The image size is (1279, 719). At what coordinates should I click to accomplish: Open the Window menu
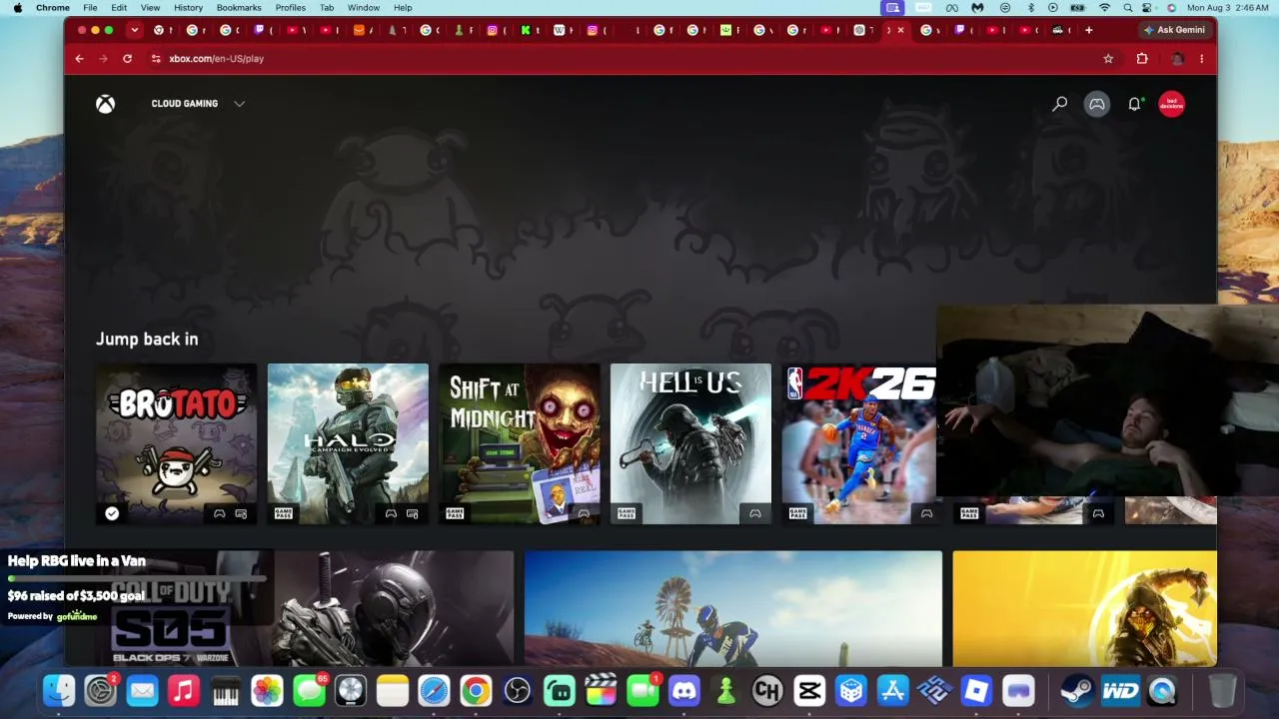tap(364, 8)
